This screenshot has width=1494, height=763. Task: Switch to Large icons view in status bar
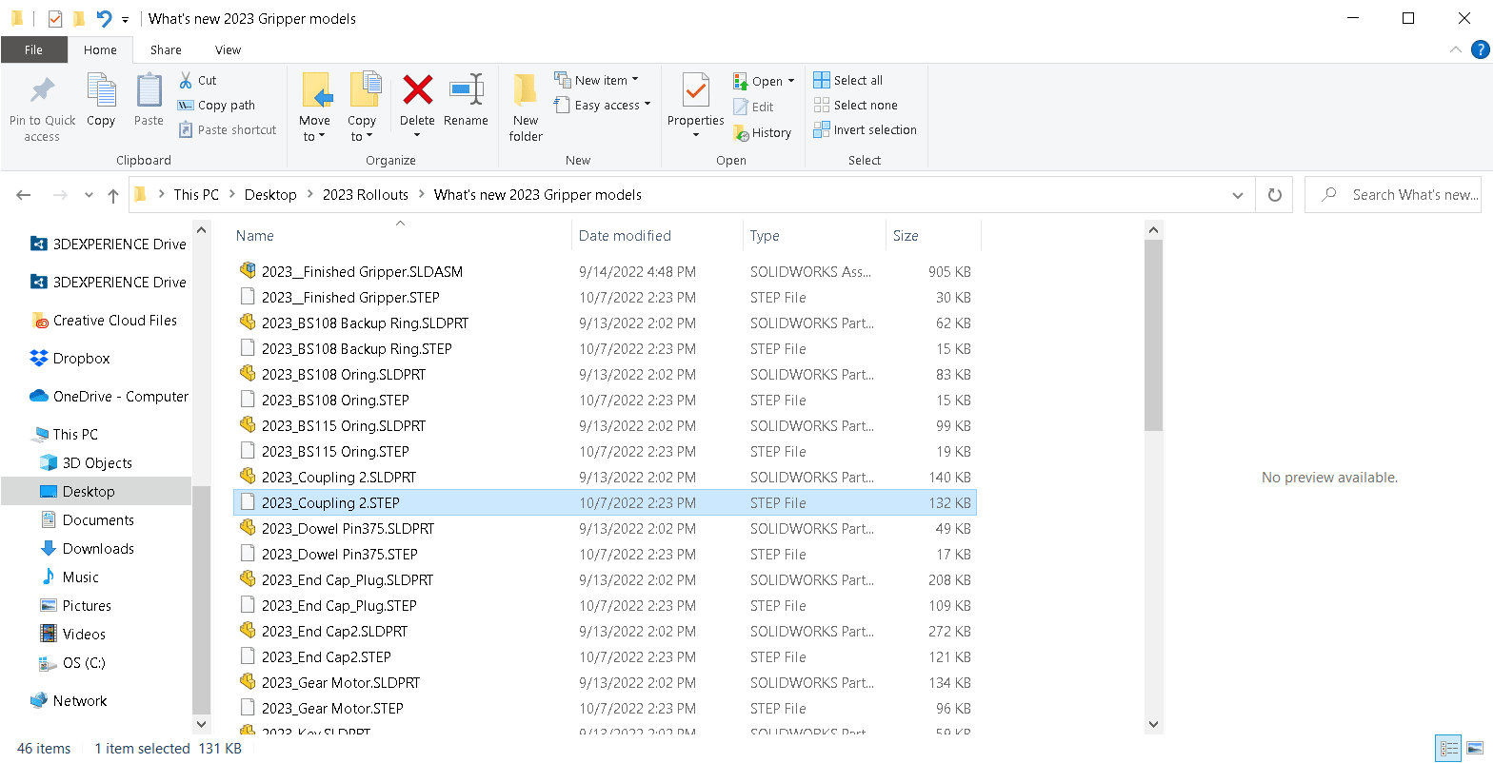click(1475, 749)
